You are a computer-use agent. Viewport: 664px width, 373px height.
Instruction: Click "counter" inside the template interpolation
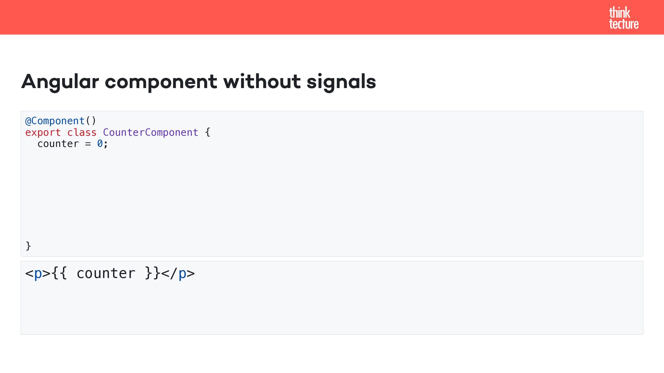click(106, 274)
